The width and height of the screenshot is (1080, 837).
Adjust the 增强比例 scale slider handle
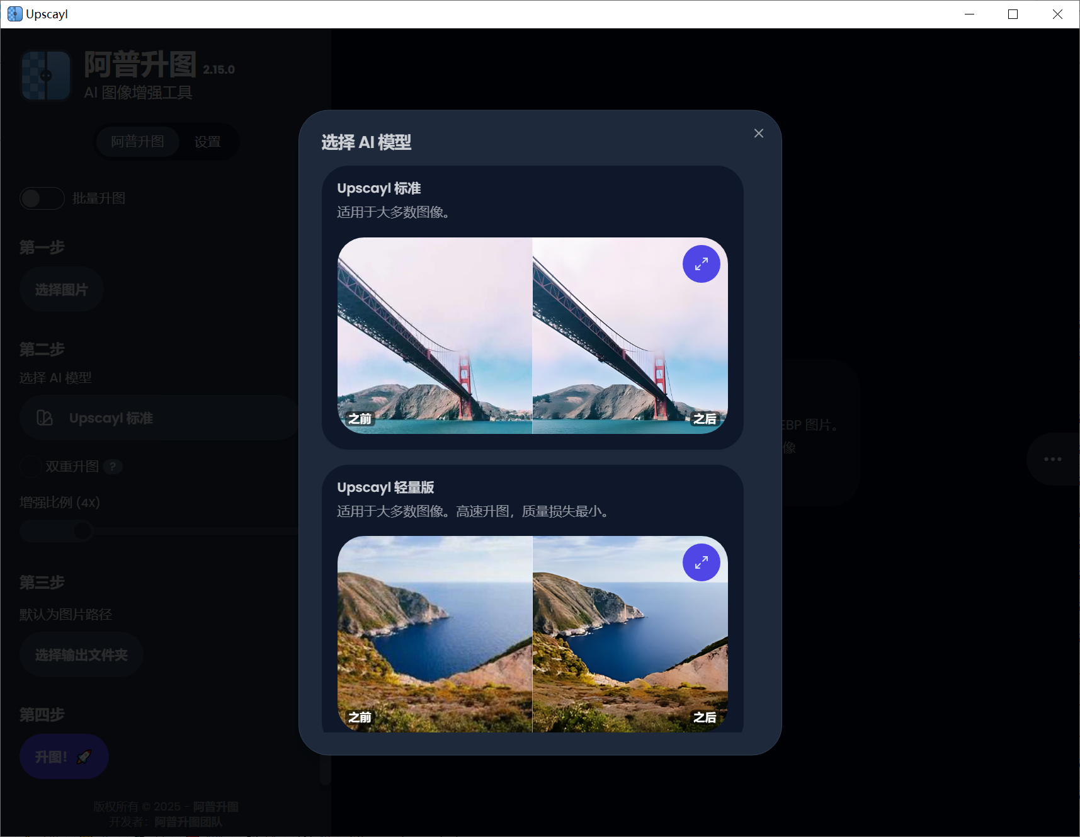(x=82, y=531)
